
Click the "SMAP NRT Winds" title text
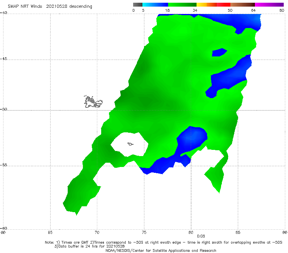point(25,7)
